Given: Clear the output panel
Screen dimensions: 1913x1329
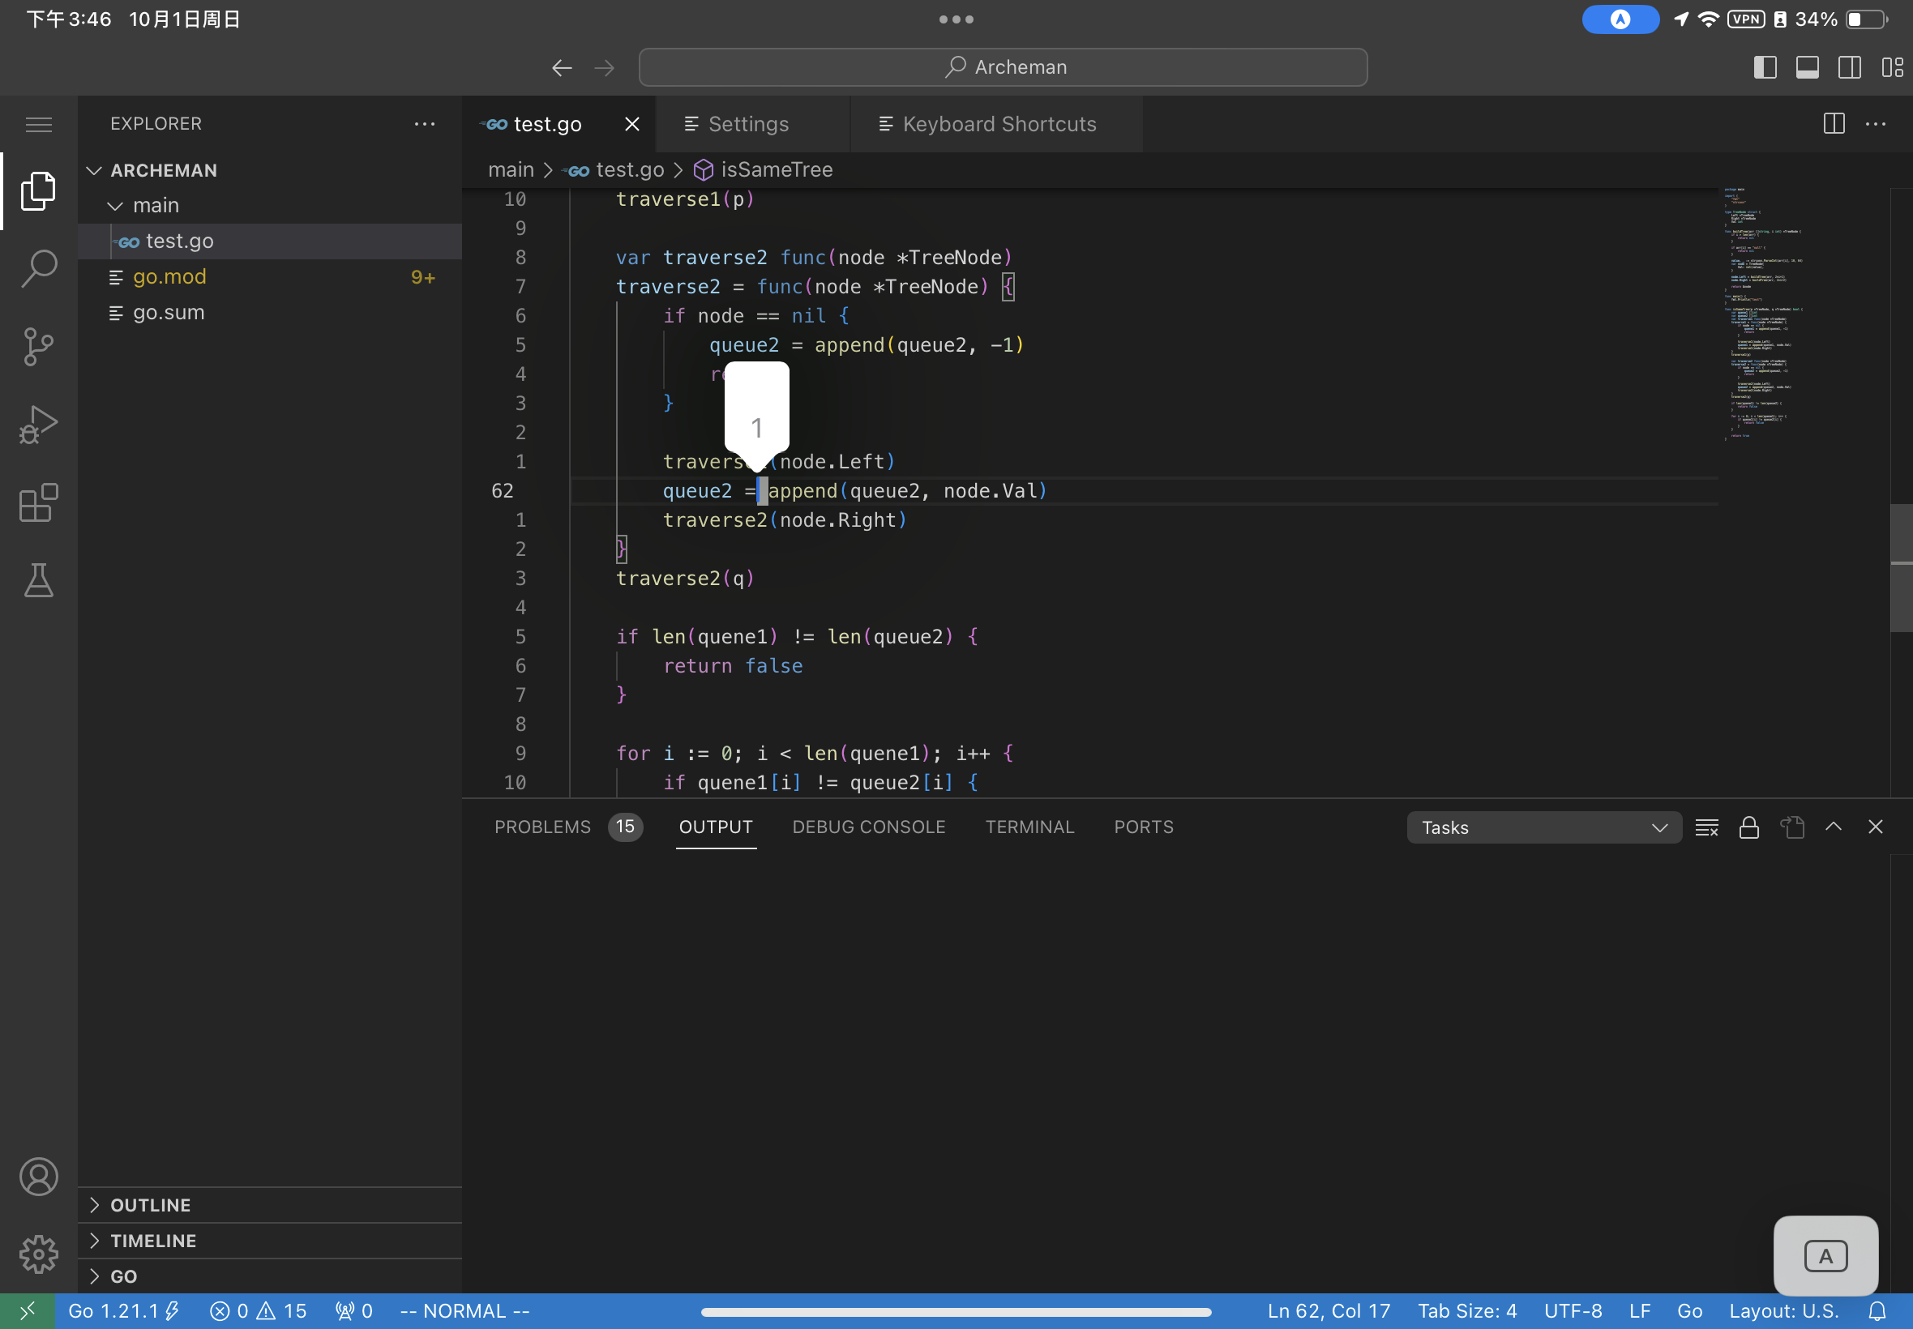Looking at the screenshot, I should (1706, 827).
